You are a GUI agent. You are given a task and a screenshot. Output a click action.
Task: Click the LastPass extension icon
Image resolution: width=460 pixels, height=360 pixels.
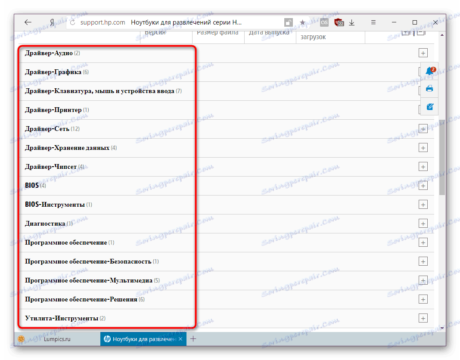click(x=324, y=22)
